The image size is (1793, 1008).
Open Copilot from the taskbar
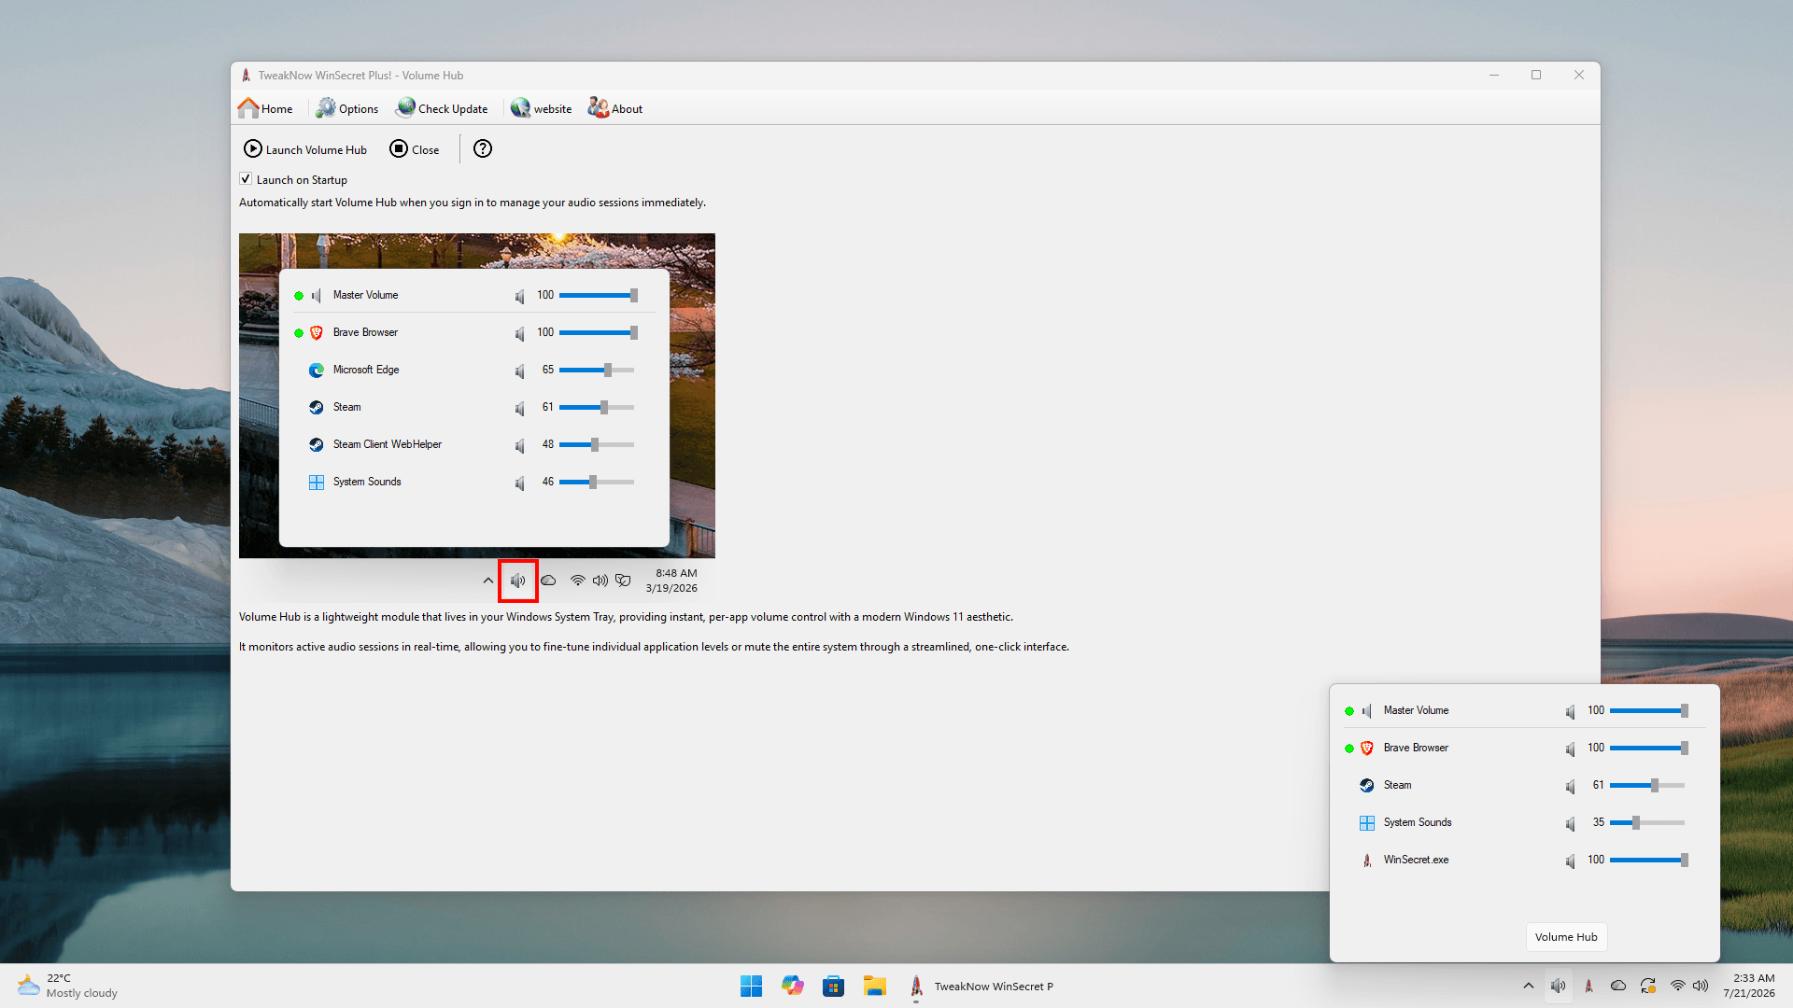pyautogui.click(x=793, y=986)
